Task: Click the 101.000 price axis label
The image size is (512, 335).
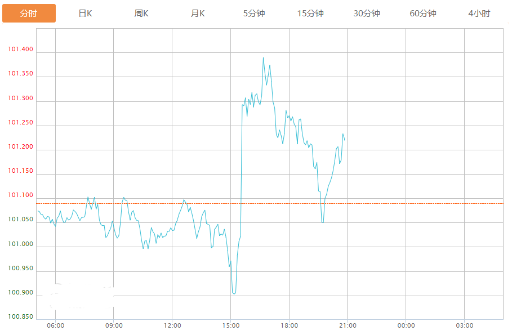Action: tap(21, 244)
